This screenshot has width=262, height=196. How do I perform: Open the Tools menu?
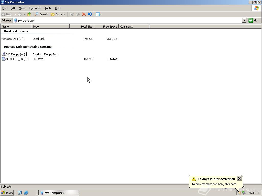pos(48,8)
